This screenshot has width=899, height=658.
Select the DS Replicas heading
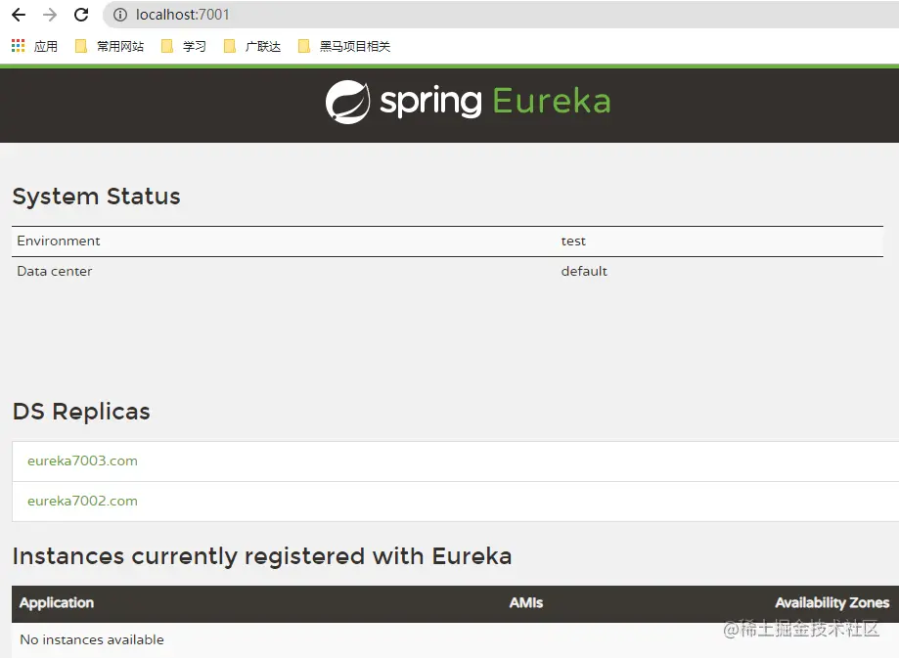(81, 412)
